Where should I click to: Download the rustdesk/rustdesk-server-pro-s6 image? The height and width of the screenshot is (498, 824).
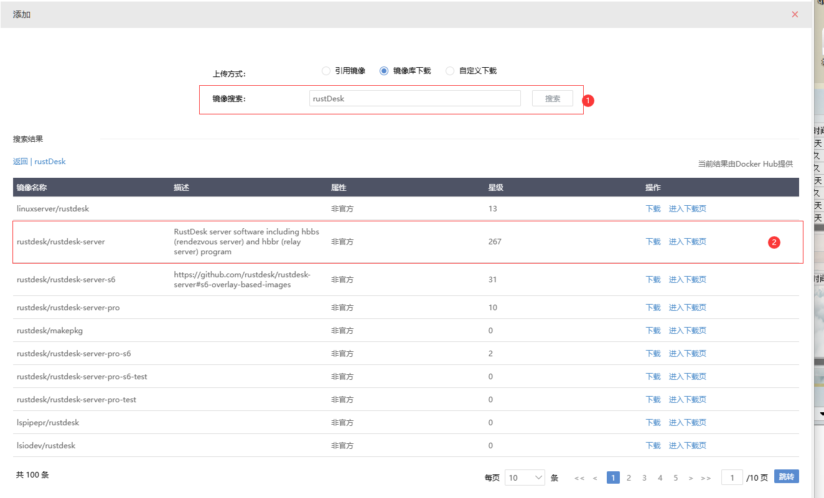click(x=653, y=354)
